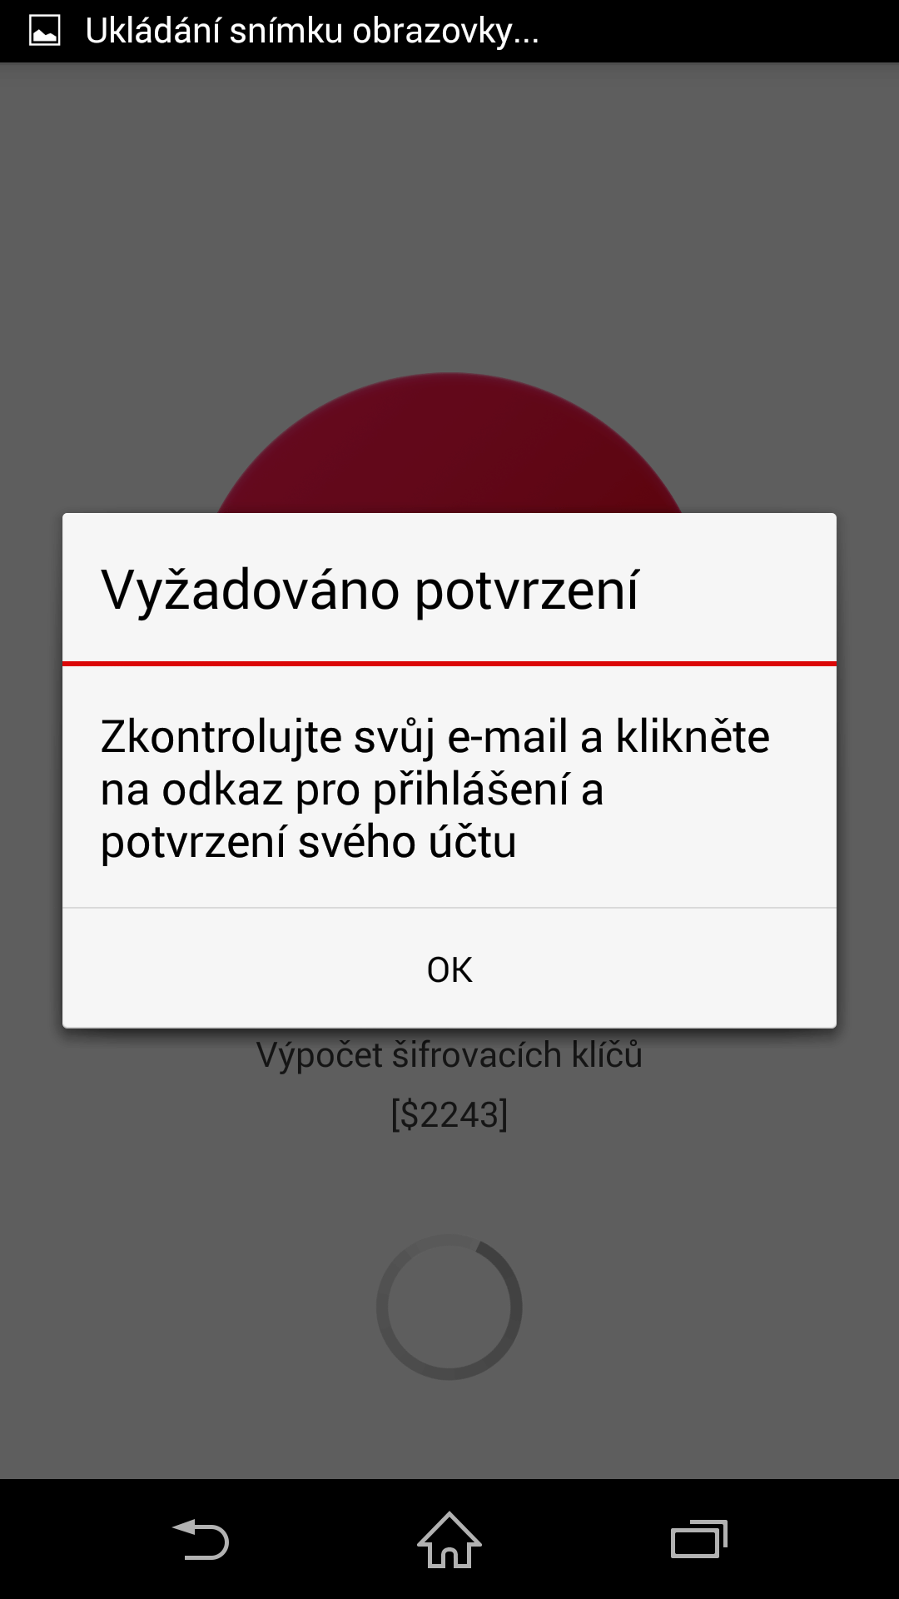The image size is (899, 1599).
Task: Tap the 'Zkontrolujte svůj e-mail' message line
Action: coord(435,738)
